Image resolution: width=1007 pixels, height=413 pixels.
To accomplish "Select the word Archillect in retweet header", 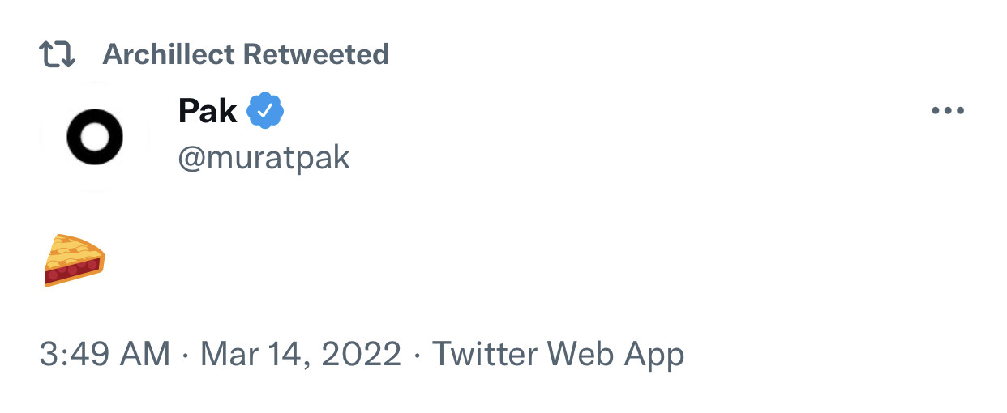I will click(x=170, y=55).
